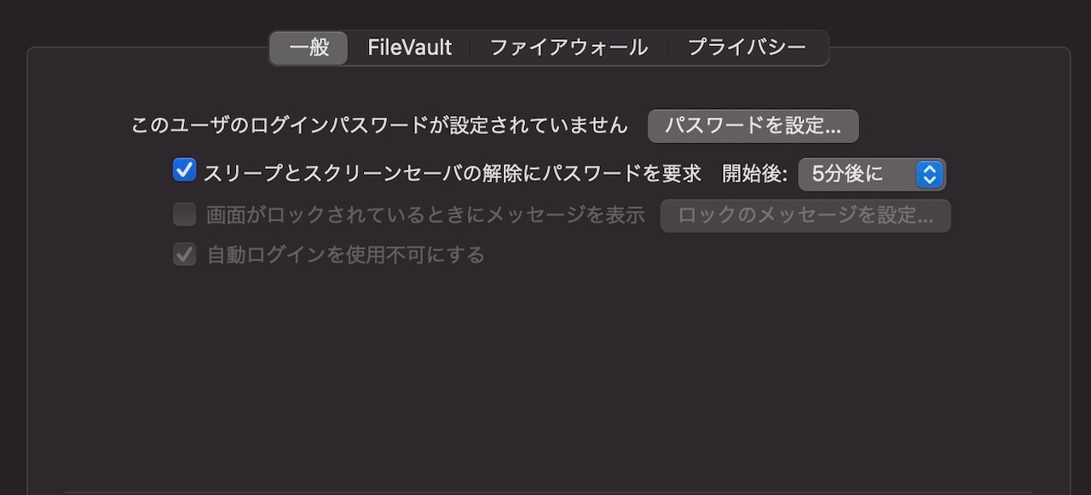
Task: Click the スリープとスクリーンセーバの解除にパスワードを要求 label
Action: [452, 174]
